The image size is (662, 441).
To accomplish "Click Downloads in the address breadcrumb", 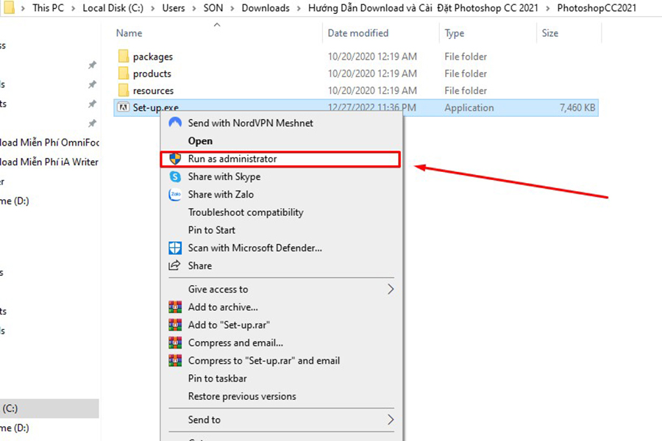I will [265, 8].
